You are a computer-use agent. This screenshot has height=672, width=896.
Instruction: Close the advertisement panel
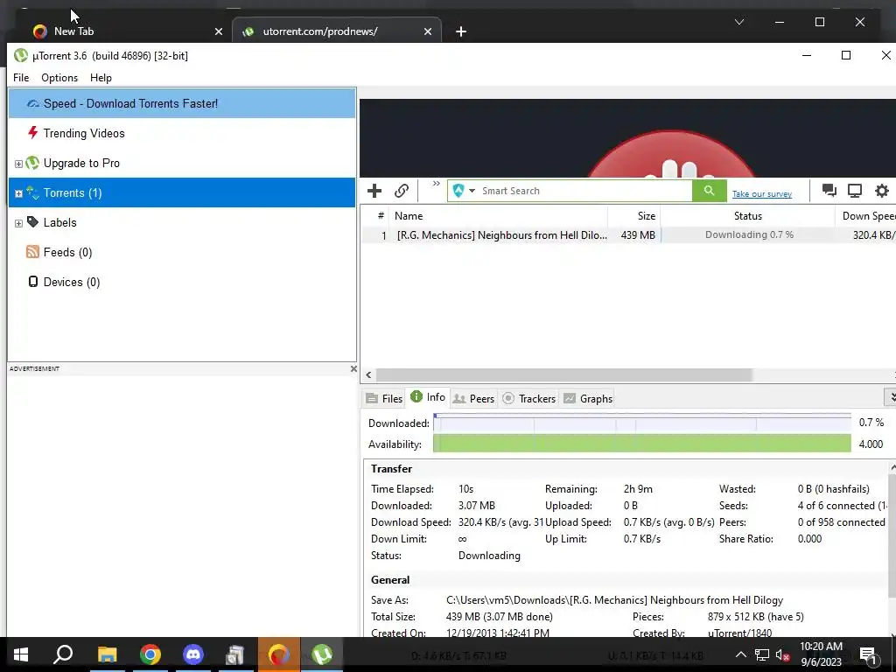click(353, 369)
